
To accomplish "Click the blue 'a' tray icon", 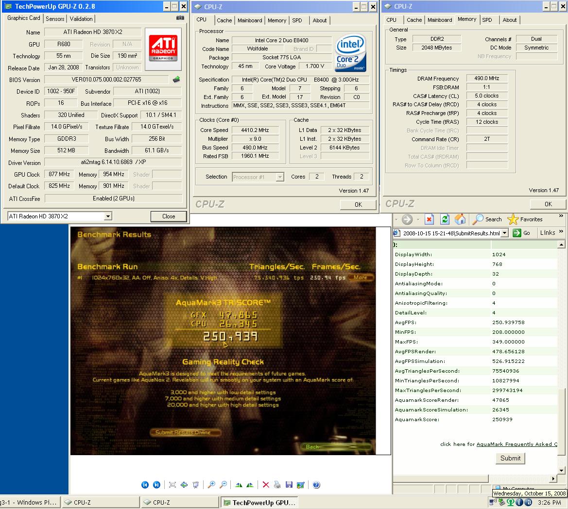I will pos(528,502).
